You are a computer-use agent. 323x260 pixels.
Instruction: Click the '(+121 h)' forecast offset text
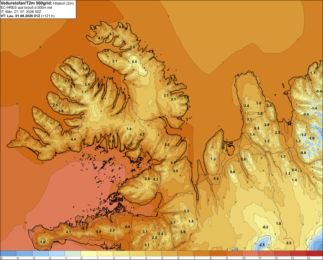coord(48,16)
